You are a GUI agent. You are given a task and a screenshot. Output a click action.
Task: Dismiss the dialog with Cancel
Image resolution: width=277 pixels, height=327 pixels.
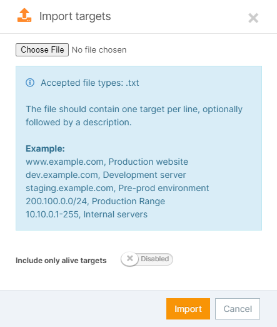(238, 309)
